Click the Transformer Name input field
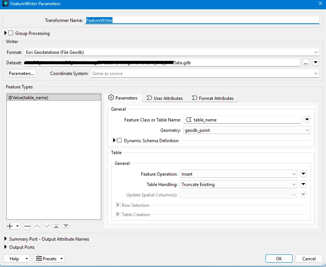Screen dimensions: 326x267 (x=202, y=20)
